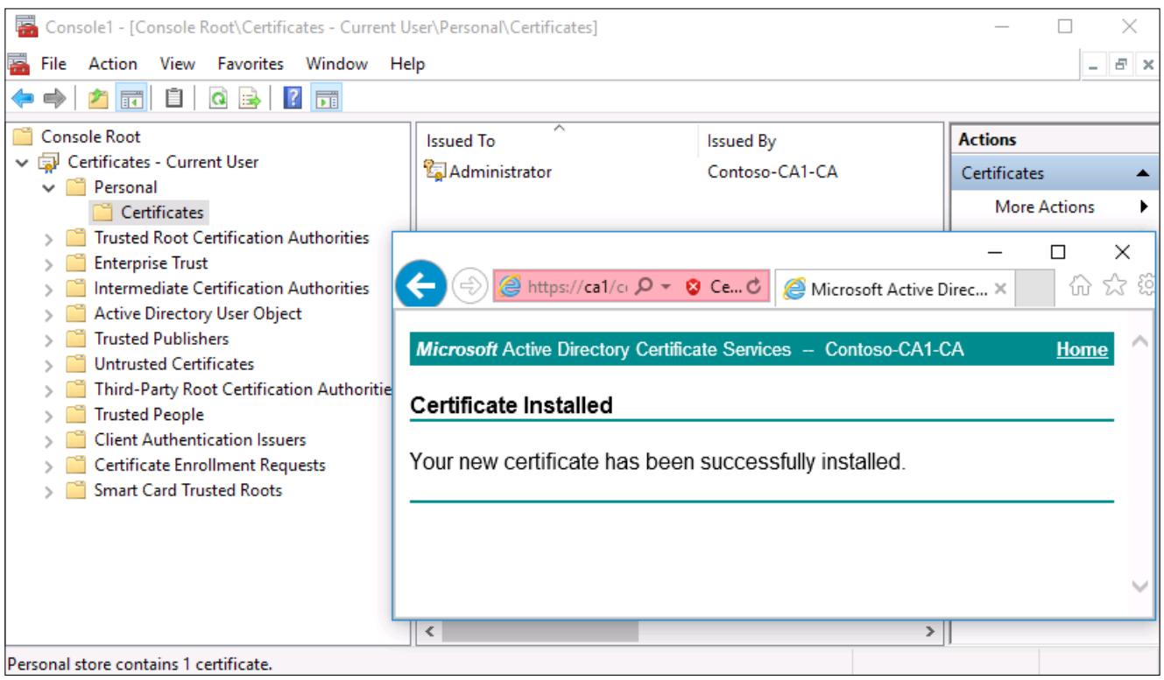Screen dimensions: 1164x680
Task: Expand Intermediate Certification Authorities
Action: coord(51,289)
